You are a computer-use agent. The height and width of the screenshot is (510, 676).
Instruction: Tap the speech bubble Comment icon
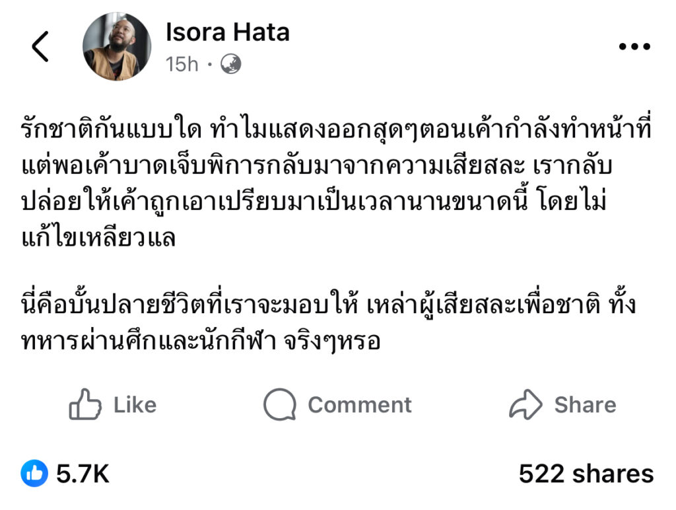279,404
